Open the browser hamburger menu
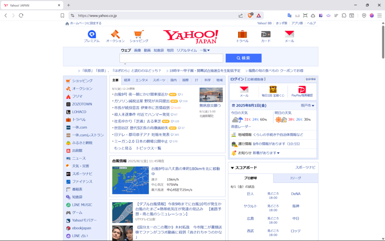385x241 pixels. tap(380, 15)
